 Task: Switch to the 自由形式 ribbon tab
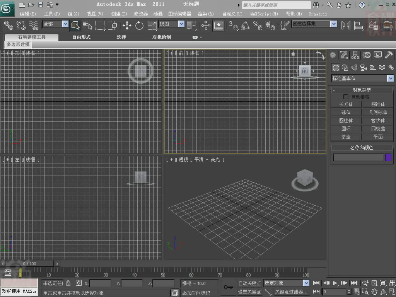pyautogui.click(x=81, y=37)
